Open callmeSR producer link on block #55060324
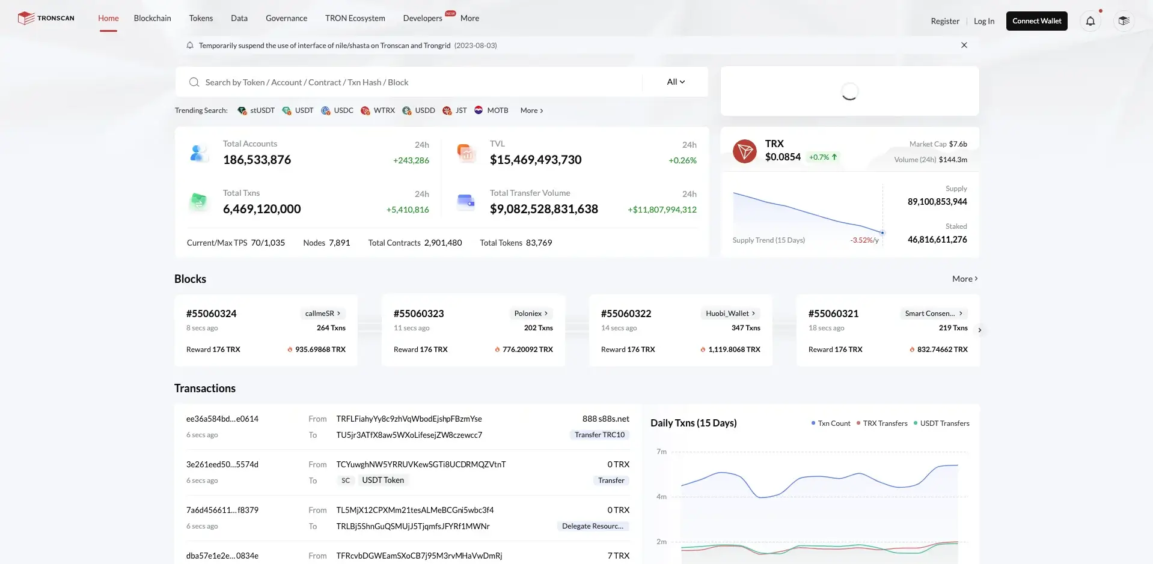Screen dimensions: 1153x564 coord(323,314)
